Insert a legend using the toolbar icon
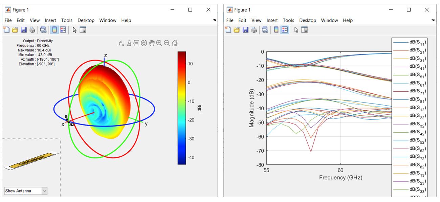This screenshot has height=202, width=440. pyautogui.click(x=63, y=30)
